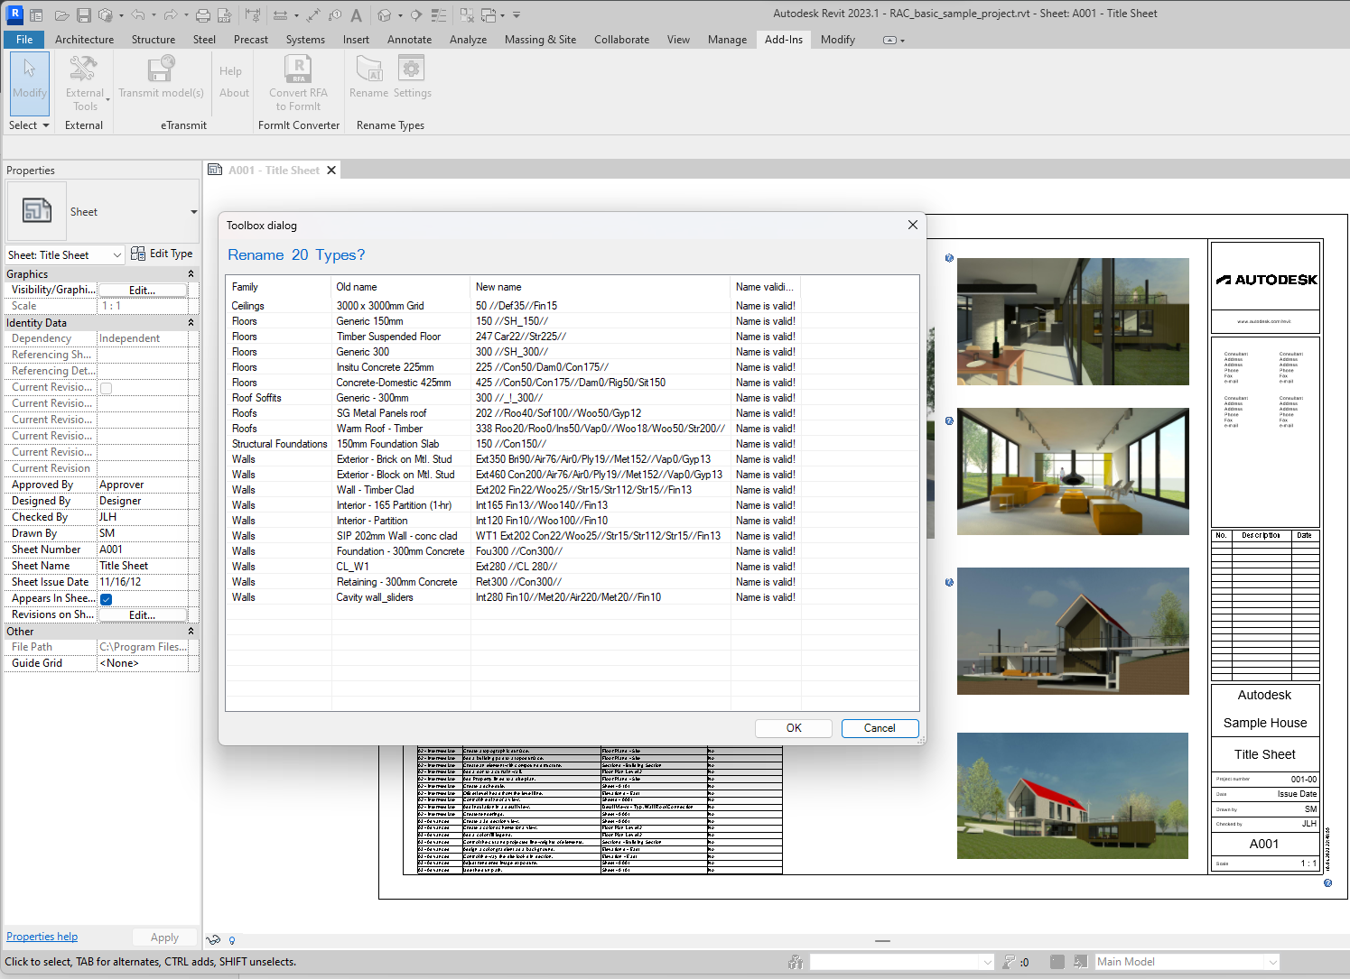Click the Convert RFA to FormIt icon
The height and width of the screenshot is (979, 1350).
pos(298,69)
